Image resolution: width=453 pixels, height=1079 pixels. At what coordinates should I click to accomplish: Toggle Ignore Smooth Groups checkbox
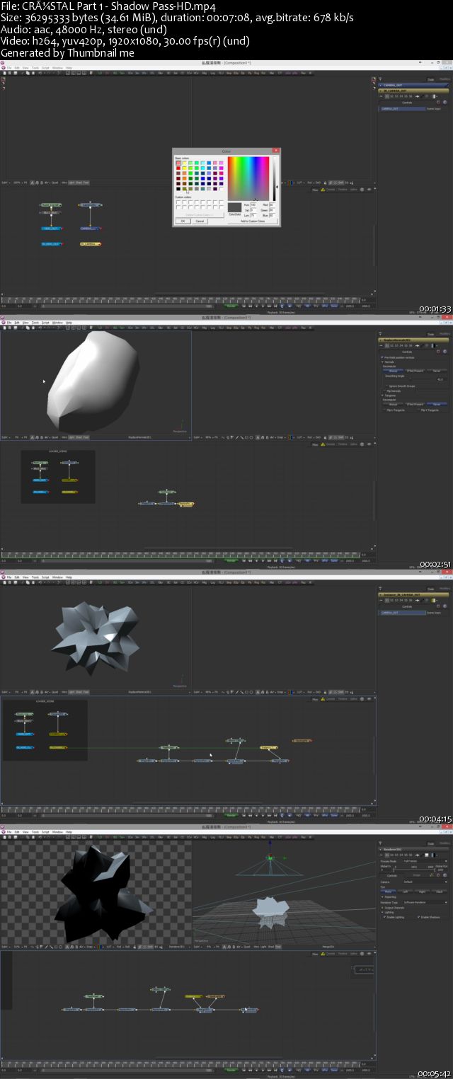[x=386, y=386]
